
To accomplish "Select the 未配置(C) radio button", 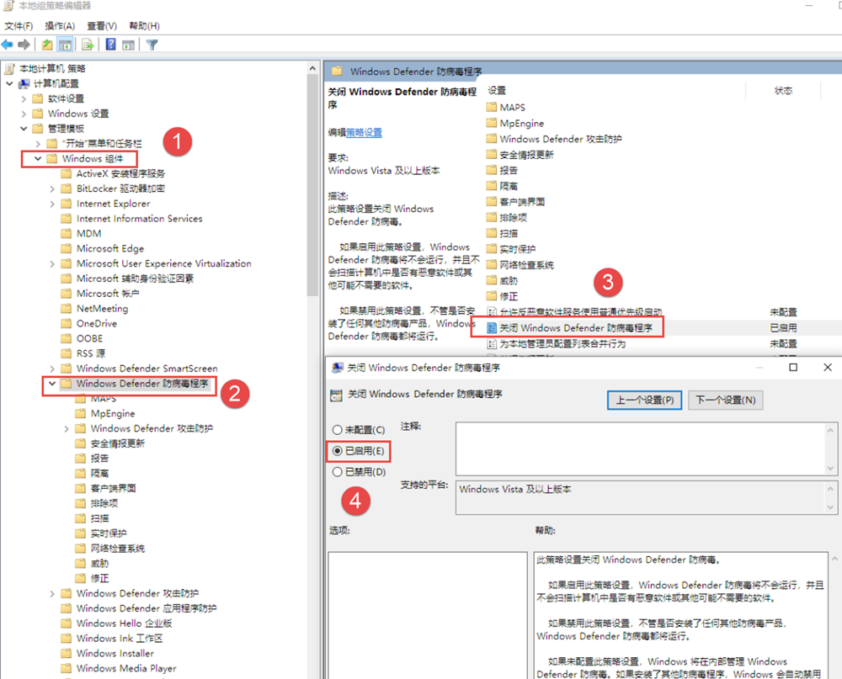I will coord(338,430).
